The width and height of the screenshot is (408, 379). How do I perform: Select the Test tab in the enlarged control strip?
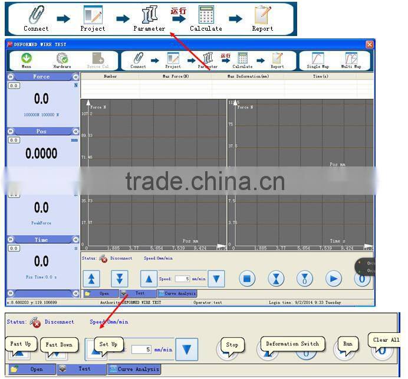[x=82, y=369]
